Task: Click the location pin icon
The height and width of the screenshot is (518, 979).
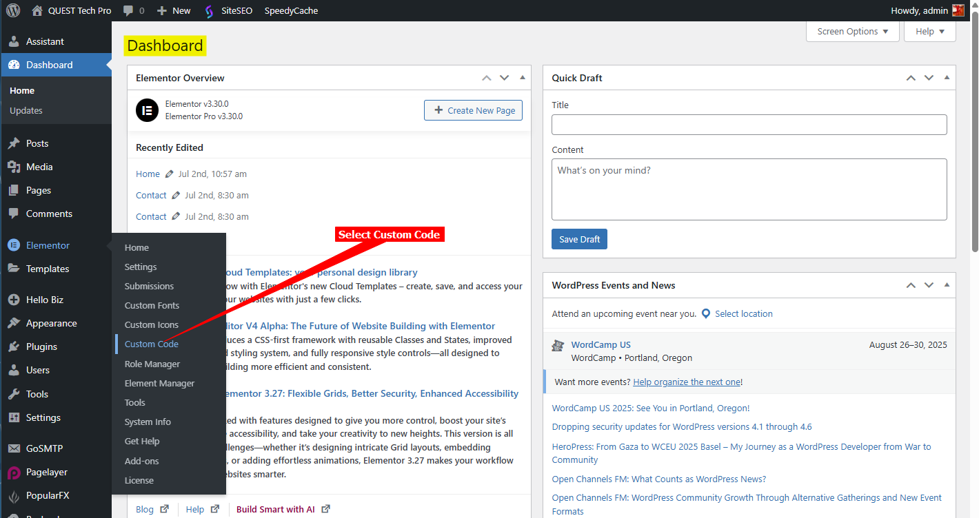Action: pyautogui.click(x=706, y=313)
